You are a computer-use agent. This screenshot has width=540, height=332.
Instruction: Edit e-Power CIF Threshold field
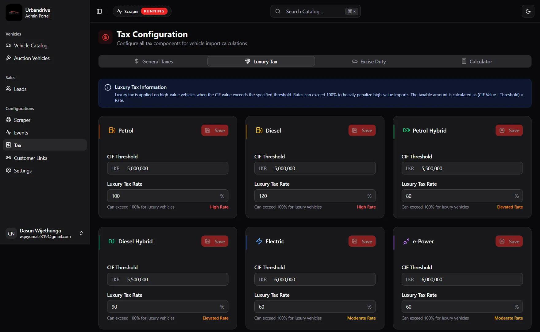(462, 279)
